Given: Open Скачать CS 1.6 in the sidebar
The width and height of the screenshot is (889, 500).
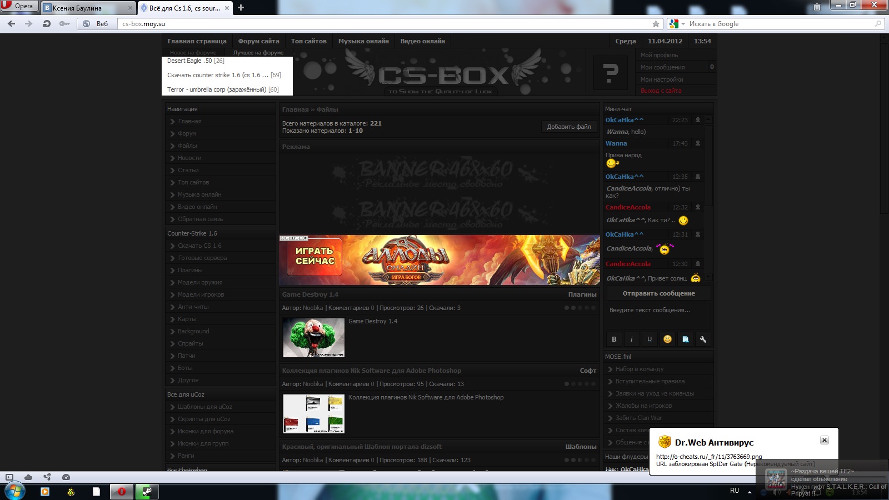Looking at the screenshot, I should 199,246.
